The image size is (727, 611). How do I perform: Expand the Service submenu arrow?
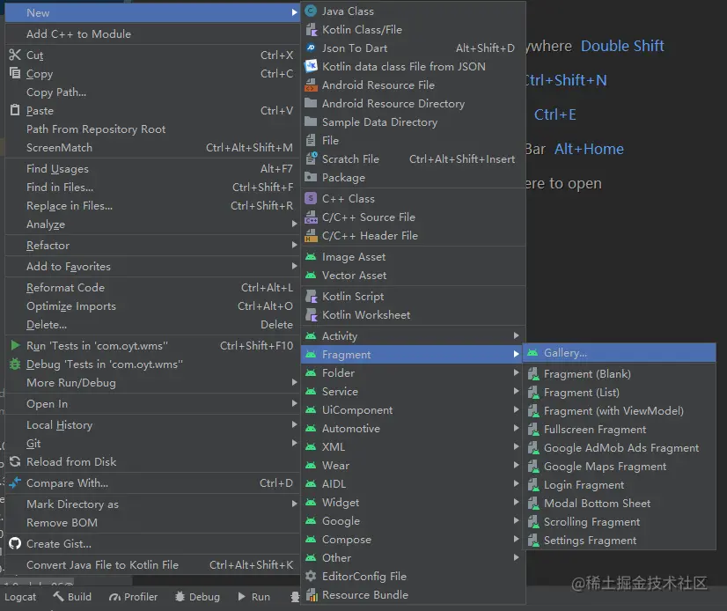[x=516, y=391]
